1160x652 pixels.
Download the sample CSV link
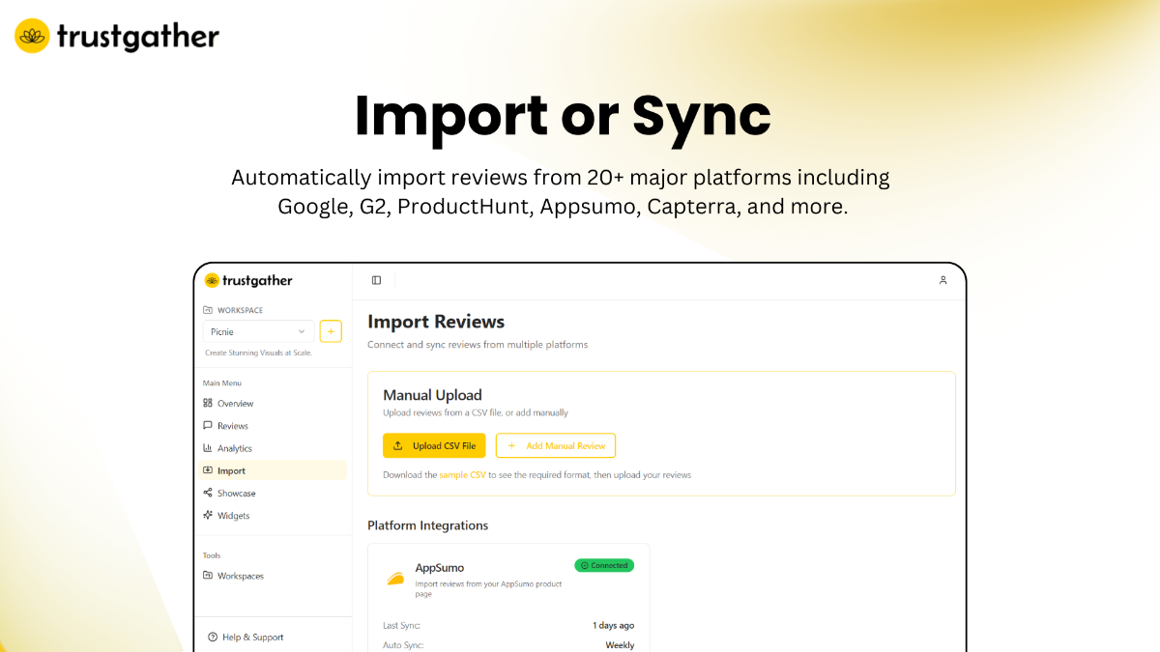(462, 475)
